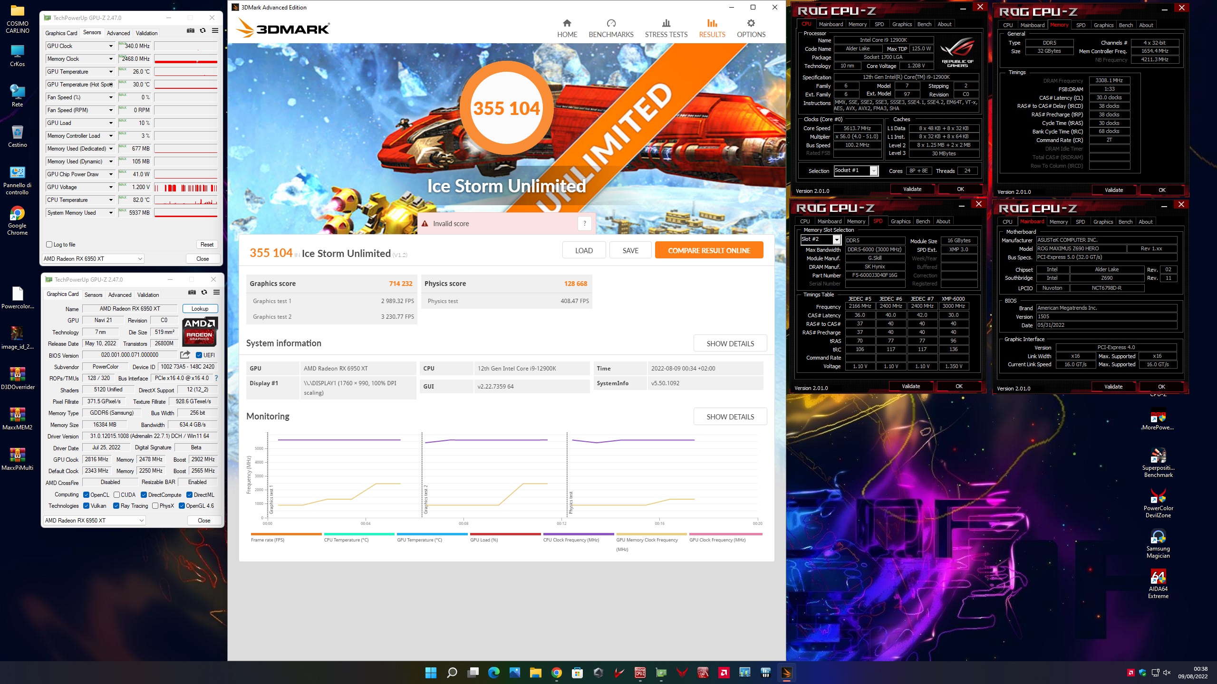This screenshot has height=684, width=1217.
Task: Switch to Advanced tab in GPU-Z Sensors window
Action: tap(118, 33)
